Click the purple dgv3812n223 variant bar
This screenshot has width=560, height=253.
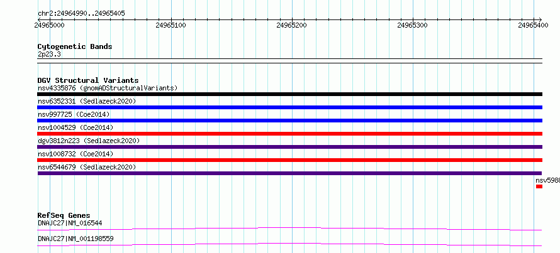(289, 147)
